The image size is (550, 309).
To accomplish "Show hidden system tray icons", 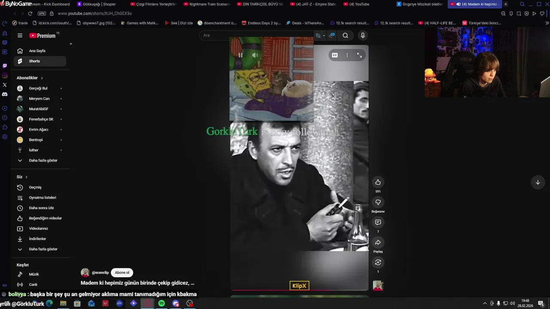I will (x=485, y=303).
